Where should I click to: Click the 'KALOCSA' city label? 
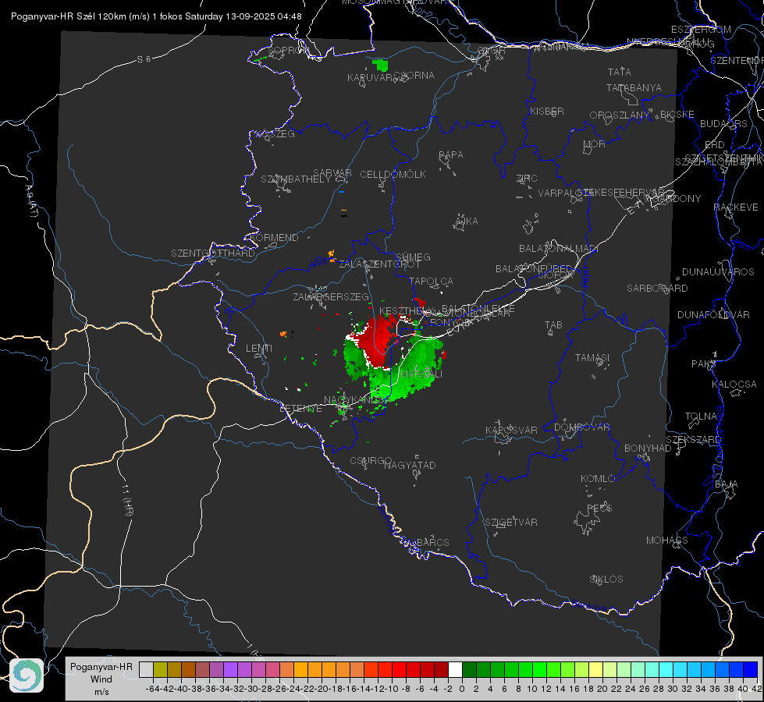coord(734,385)
